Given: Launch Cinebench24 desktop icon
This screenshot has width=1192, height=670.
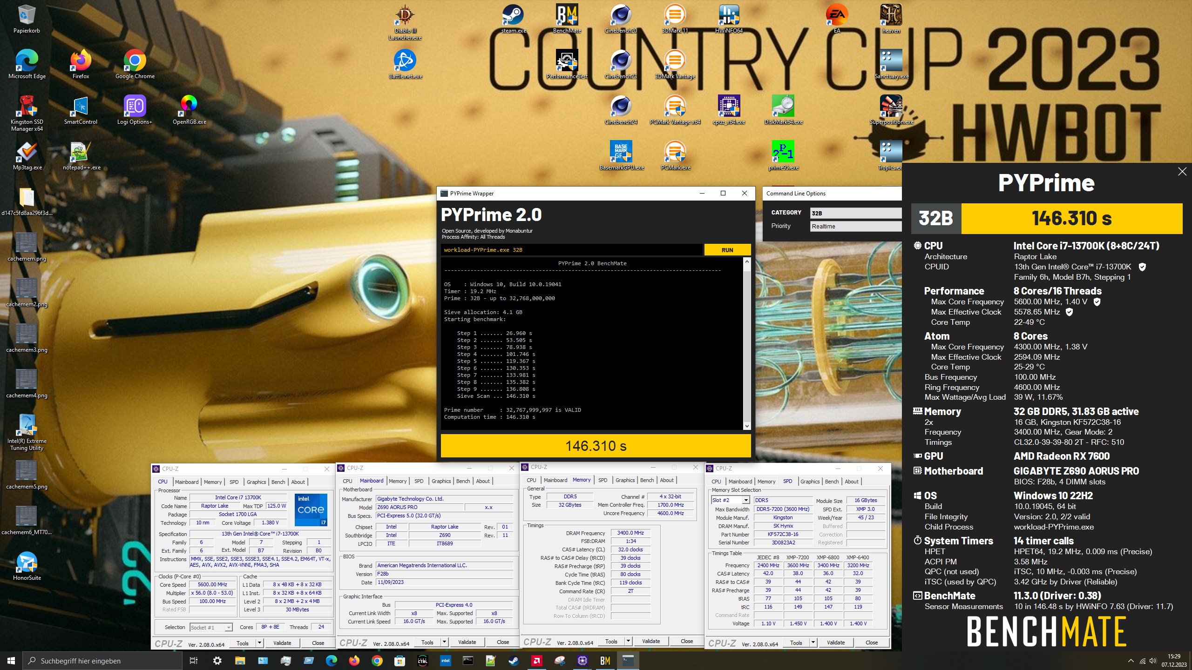Looking at the screenshot, I should (621, 110).
